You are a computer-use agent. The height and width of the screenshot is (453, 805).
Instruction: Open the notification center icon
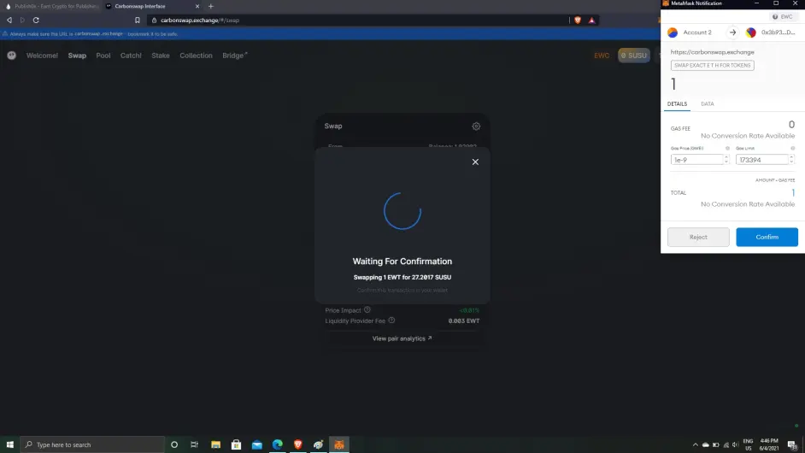793,444
